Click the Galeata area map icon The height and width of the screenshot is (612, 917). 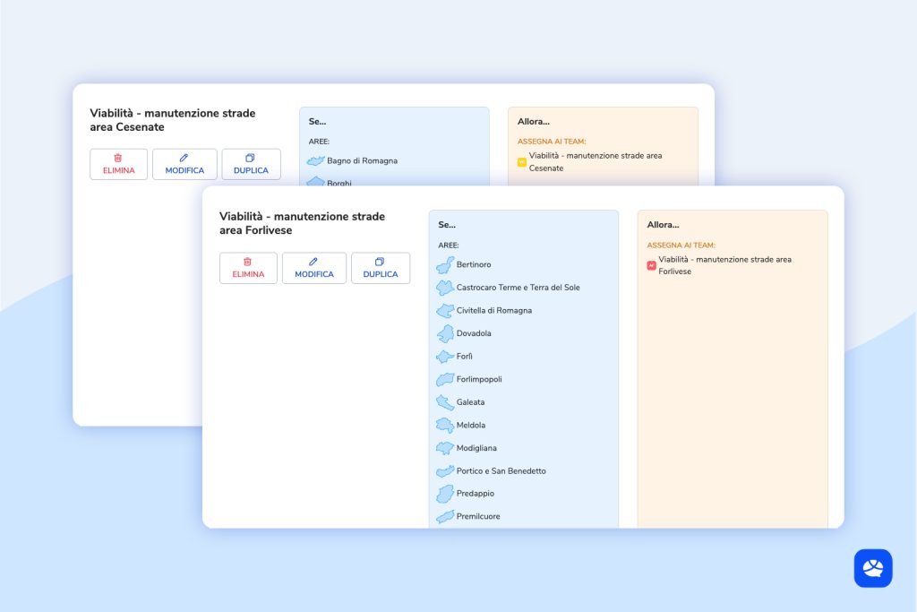(445, 402)
